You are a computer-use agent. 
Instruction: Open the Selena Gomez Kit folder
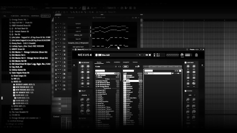(17, 70)
